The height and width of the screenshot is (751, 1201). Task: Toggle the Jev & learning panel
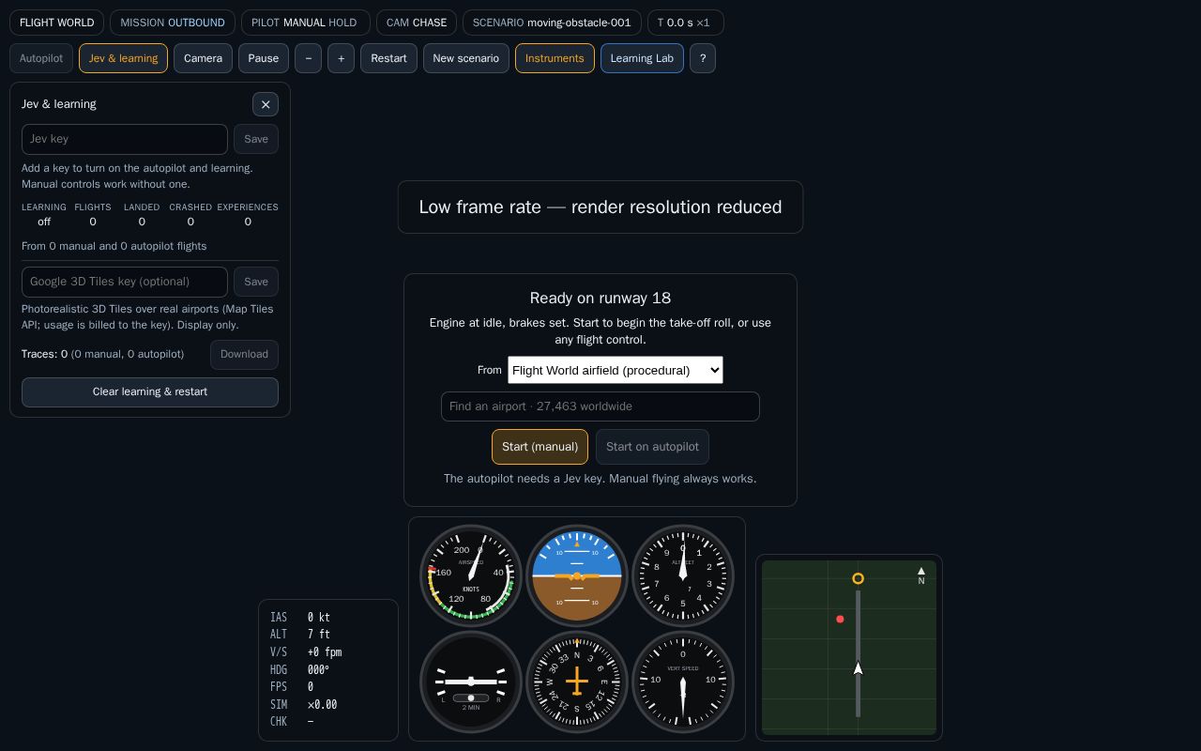click(x=123, y=58)
